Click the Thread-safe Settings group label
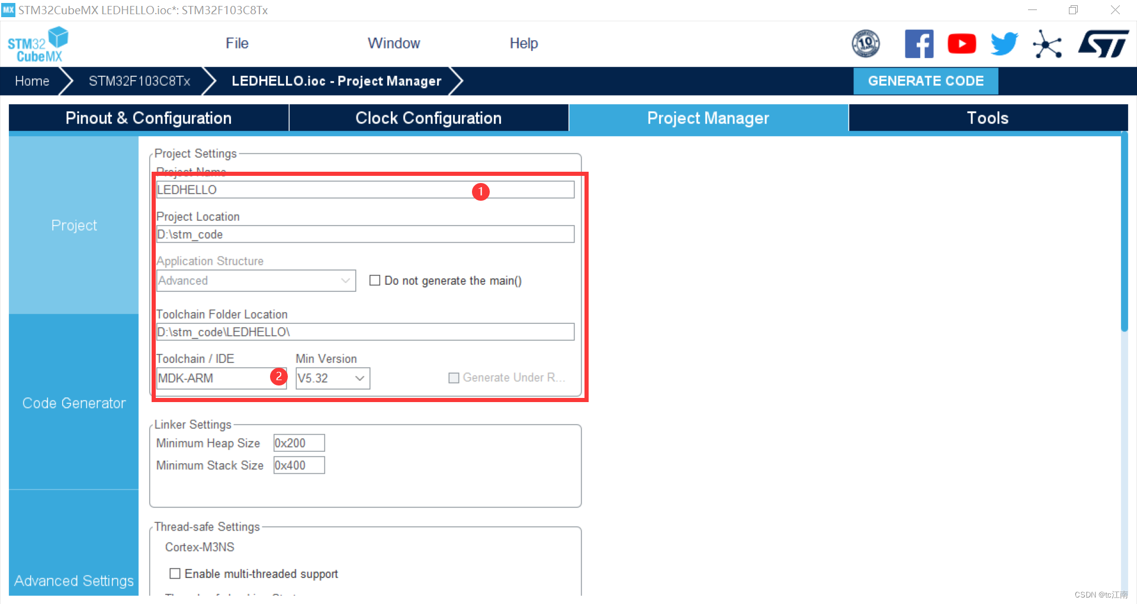 207,526
